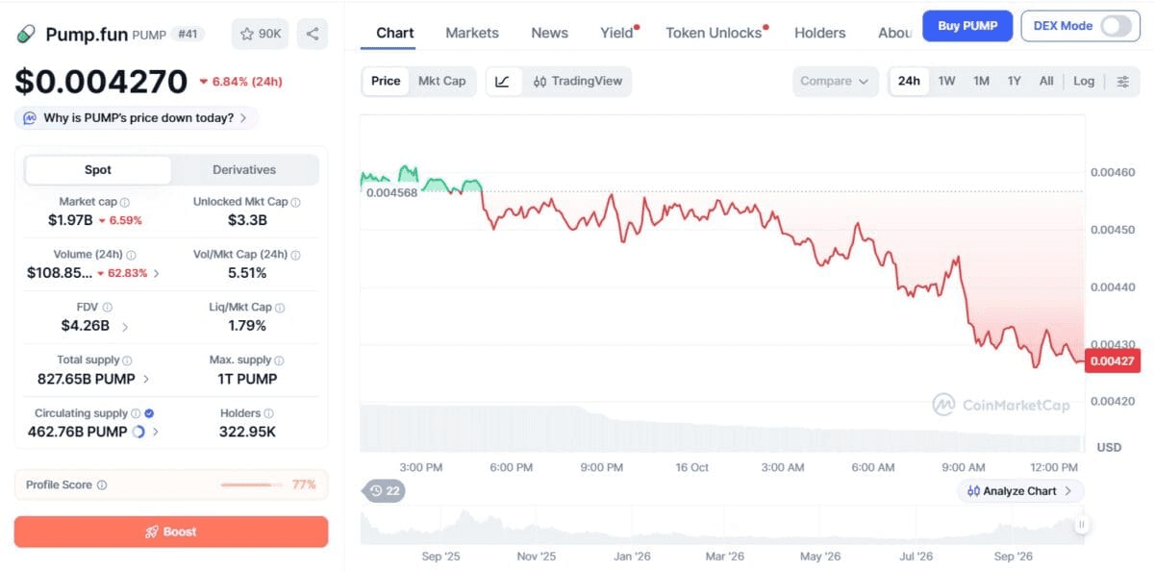Click the $1.97B market cap value
The image size is (1154, 572).
click(70, 220)
